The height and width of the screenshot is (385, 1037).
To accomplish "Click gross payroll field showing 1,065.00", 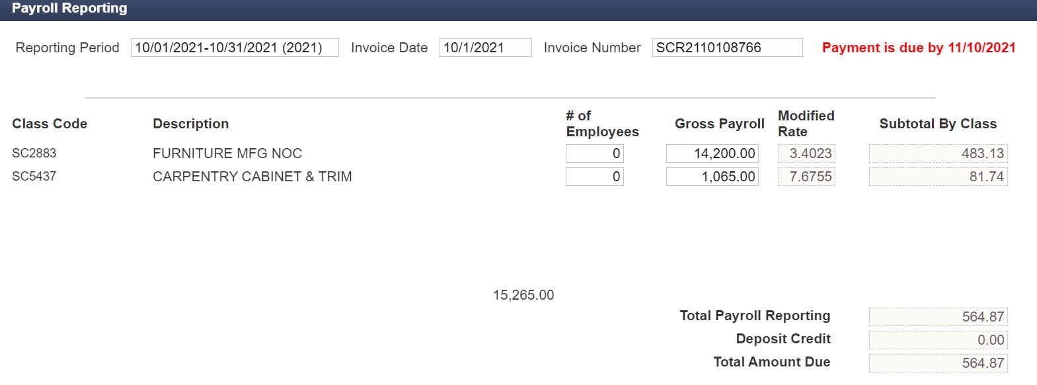I will (712, 177).
